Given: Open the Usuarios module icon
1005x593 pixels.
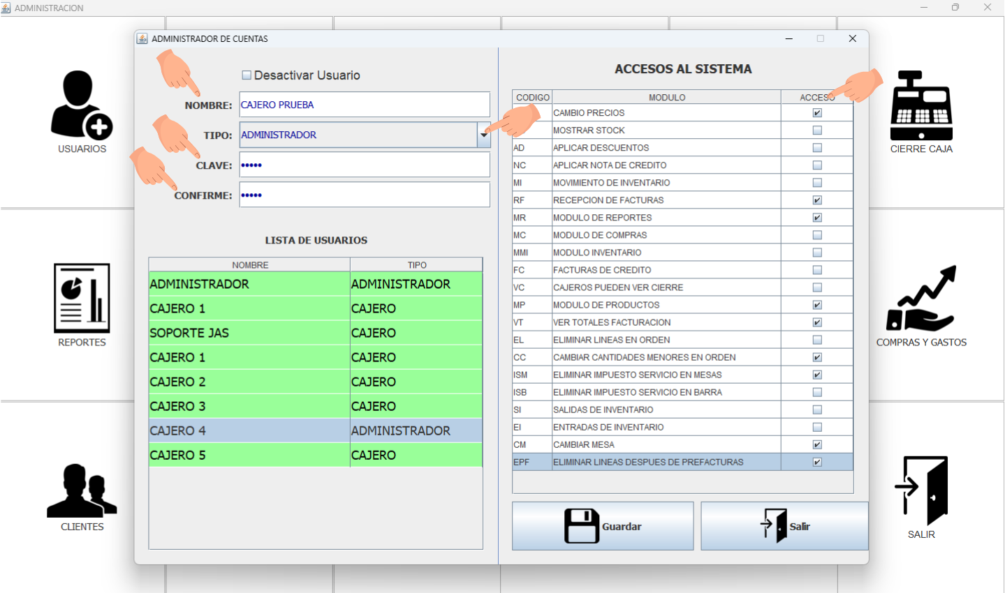Looking at the screenshot, I should tap(82, 105).
